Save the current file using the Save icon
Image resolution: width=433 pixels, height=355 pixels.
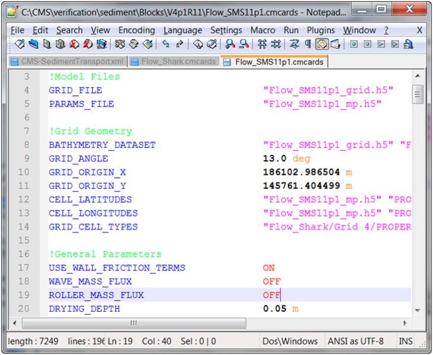pos(47,44)
